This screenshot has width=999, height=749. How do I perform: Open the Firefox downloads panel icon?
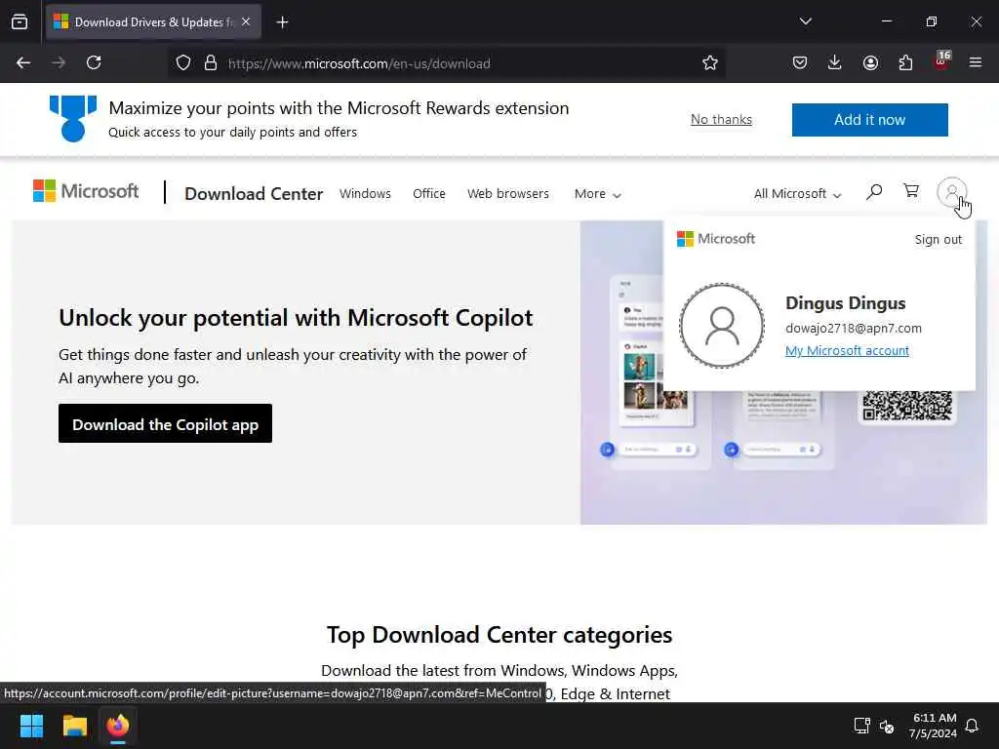tap(835, 62)
